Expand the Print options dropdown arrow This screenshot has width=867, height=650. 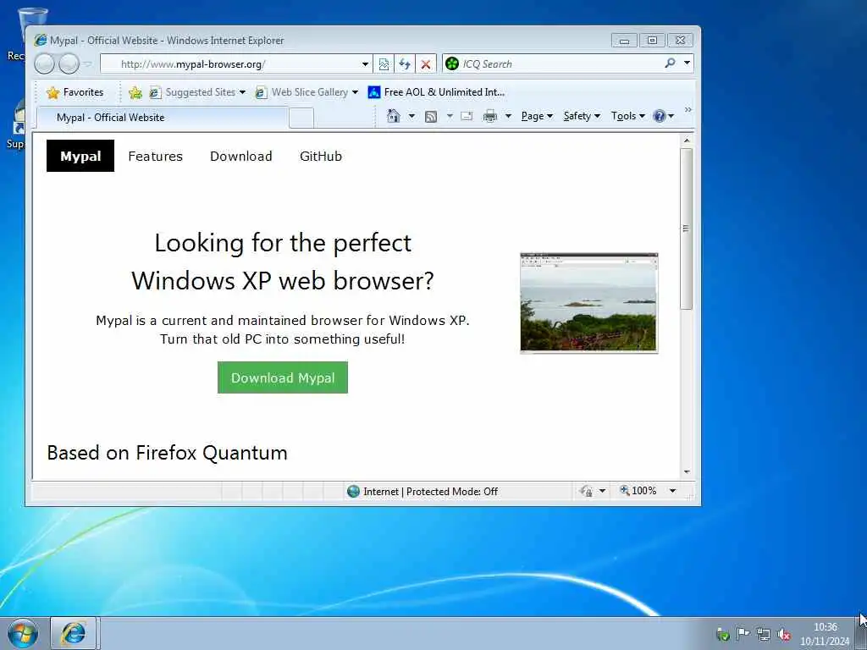pyautogui.click(x=508, y=116)
